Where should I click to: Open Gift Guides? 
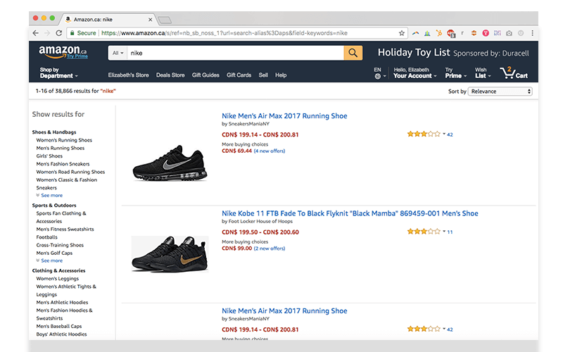point(205,75)
